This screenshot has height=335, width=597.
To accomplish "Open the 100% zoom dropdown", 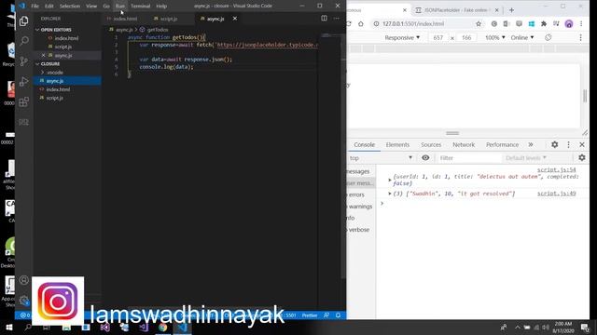I will click(495, 37).
